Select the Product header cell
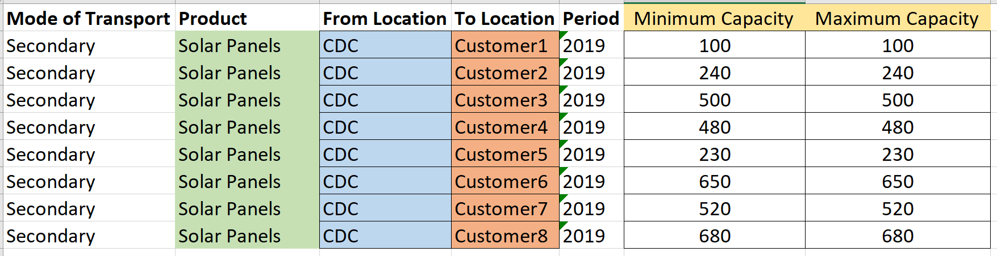The image size is (997, 256). (x=247, y=18)
